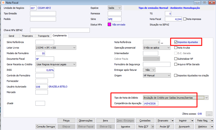216x130 pixels.
Task: Click the Anular NF button
Action: click(x=165, y=127)
